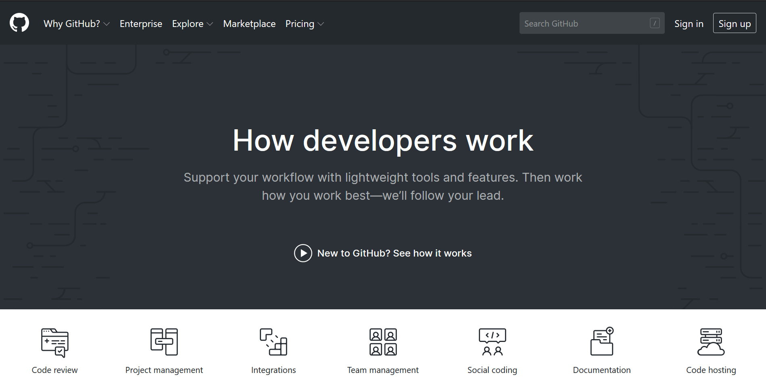The width and height of the screenshot is (766, 379).
Task: Select the Code hosting cloud icon
Action: [x=711, y=342]
